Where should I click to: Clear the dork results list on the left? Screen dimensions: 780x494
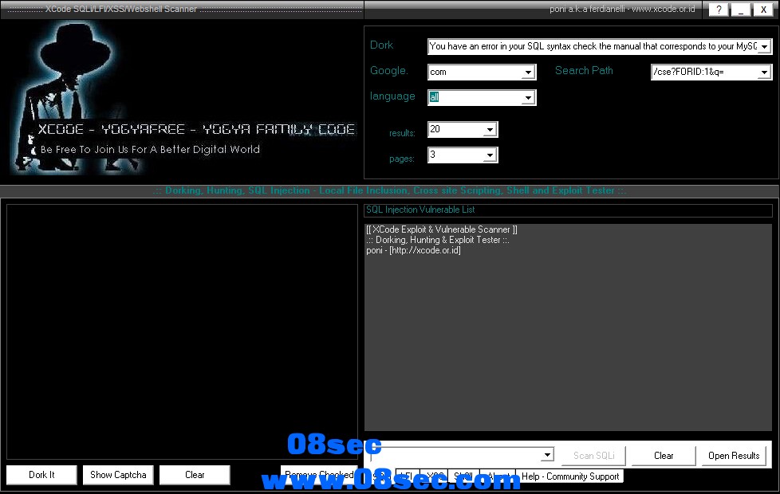click(195, 475)
